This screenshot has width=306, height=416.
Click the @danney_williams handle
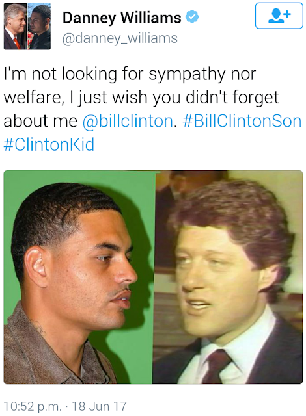(120, 38)
